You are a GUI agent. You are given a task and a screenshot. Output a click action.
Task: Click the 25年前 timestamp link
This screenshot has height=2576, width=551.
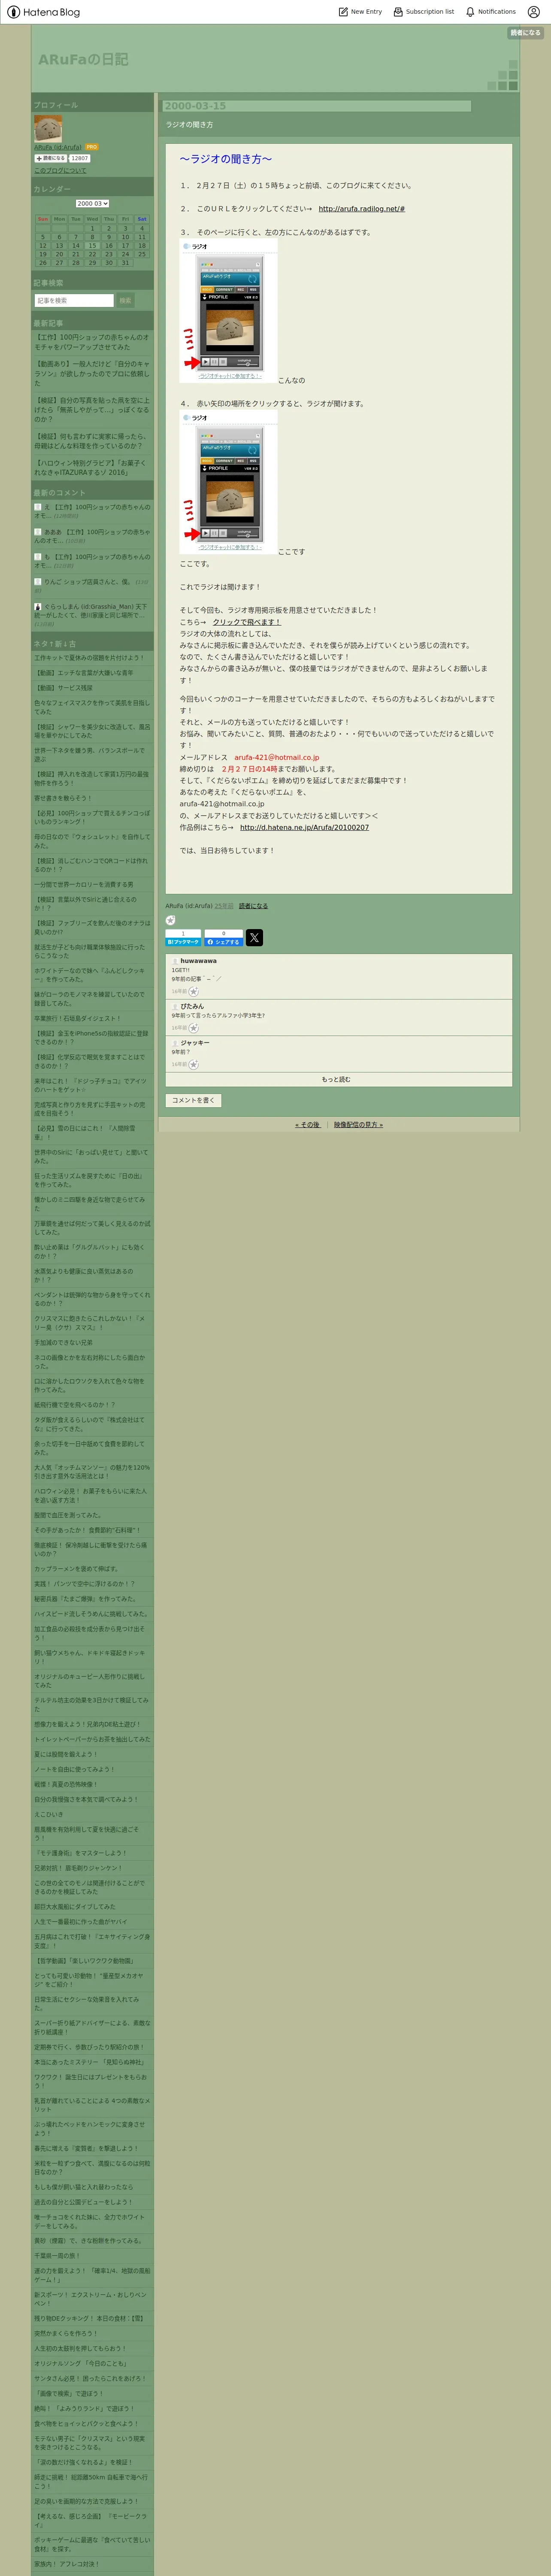pyautogui.click(x=223, y=906)
